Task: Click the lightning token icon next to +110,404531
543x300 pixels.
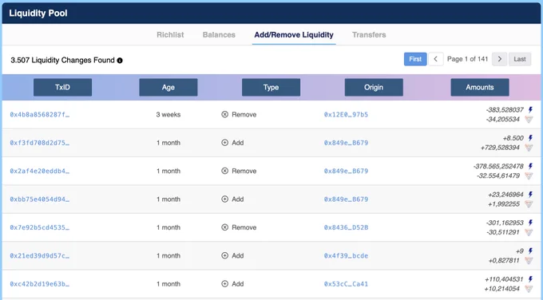Action: tap(530, 279)
